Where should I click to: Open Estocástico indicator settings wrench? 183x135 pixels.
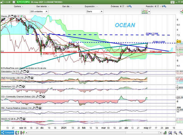pyautogui.click(x=21, y=72)
